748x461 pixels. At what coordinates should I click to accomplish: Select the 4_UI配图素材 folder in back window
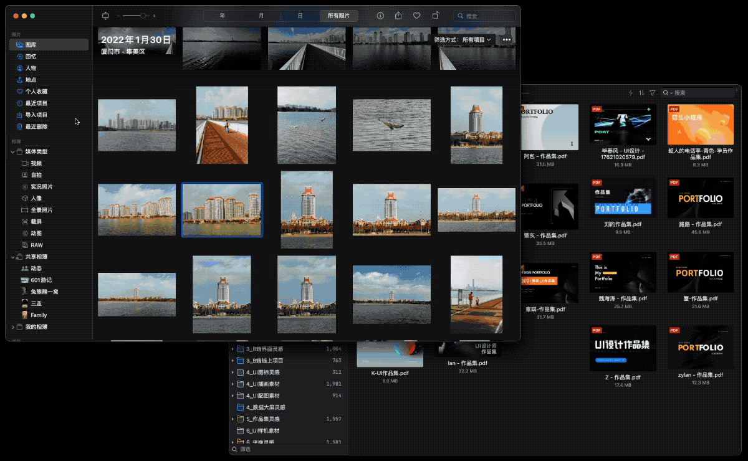[x=287, y=396]
